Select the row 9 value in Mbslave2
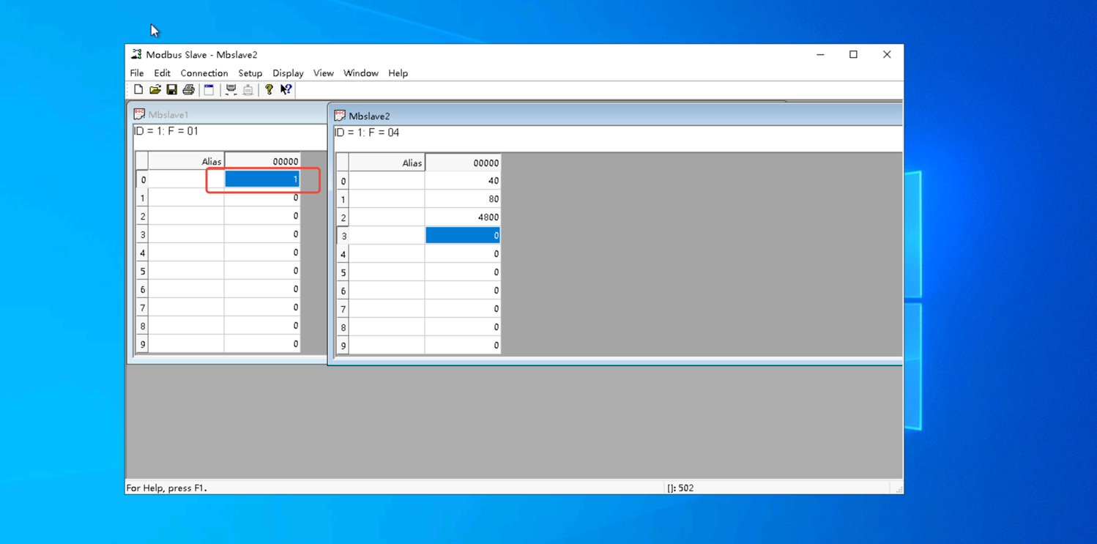The height and width of the screenshot is (544, 1097). (x=463, y=346)
